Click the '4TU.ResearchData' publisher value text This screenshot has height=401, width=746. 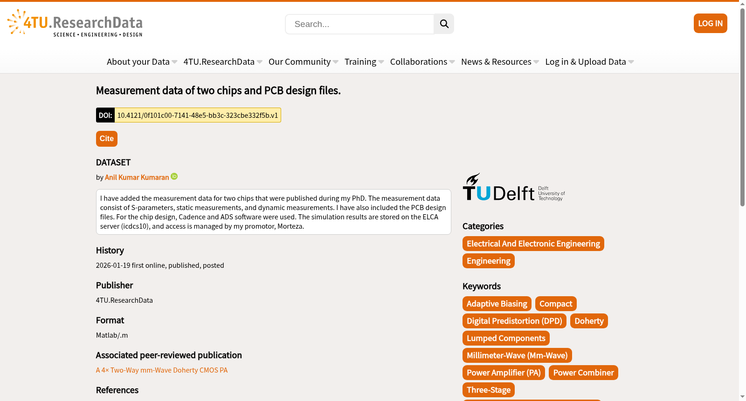click(x=124, y=300)
